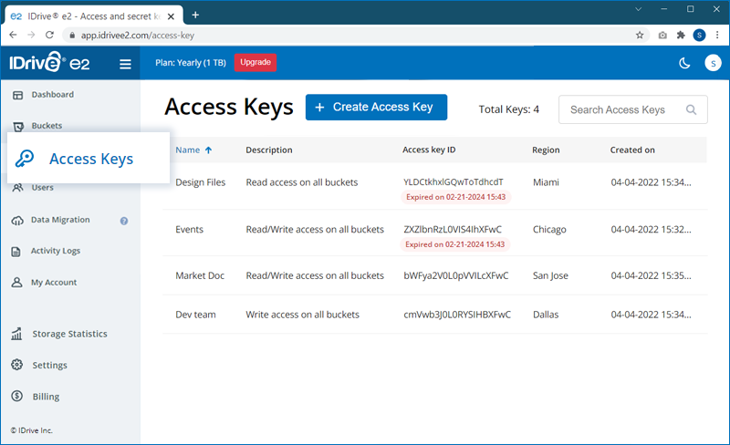Select Buckets menu item

coord(47,126)
